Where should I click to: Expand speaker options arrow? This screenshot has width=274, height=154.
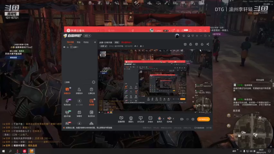[x=173, y=119]
